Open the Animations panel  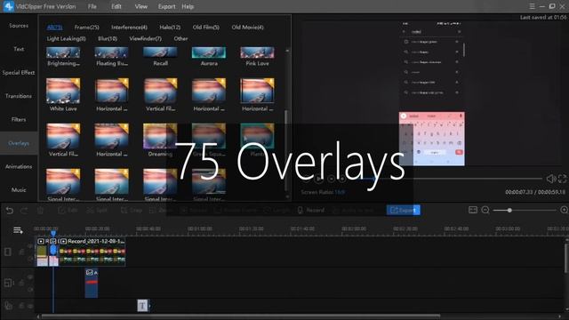coord(19,166)
